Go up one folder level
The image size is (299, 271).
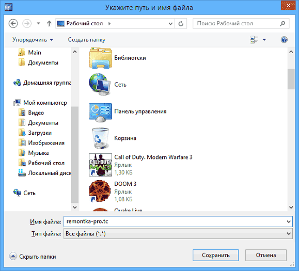click(49, 24)
